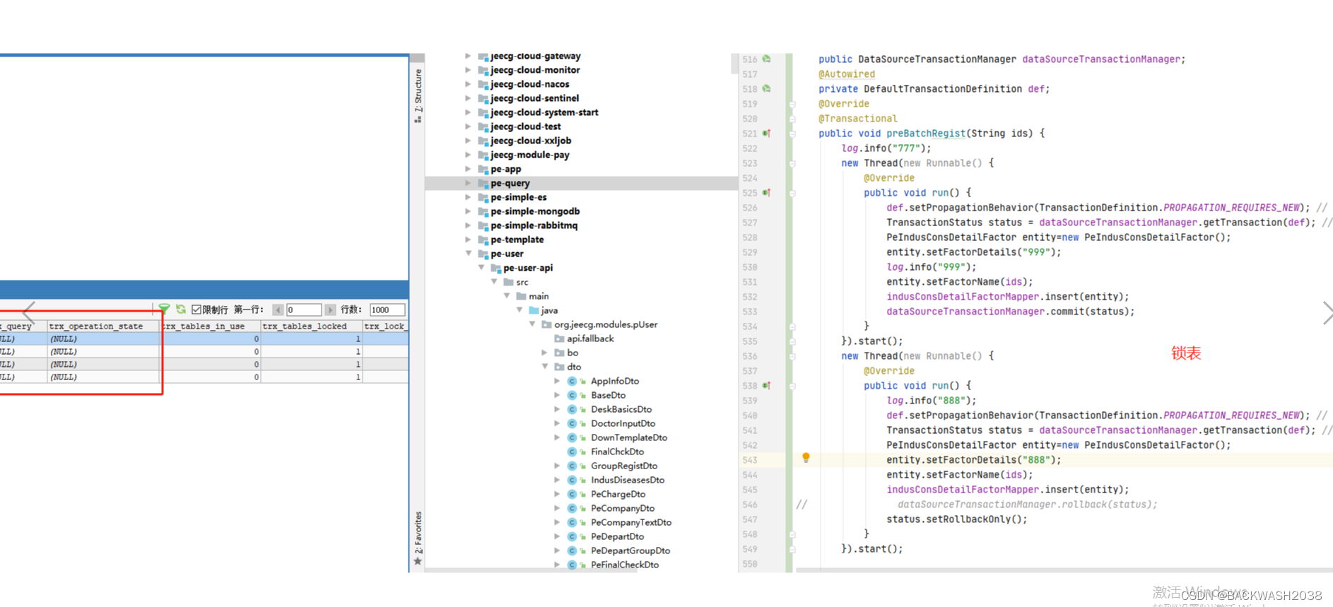Viewport: 1333px width, 607px height.
Task: Click the override gutter icon on line 538
Action: (x=766, y=386)
